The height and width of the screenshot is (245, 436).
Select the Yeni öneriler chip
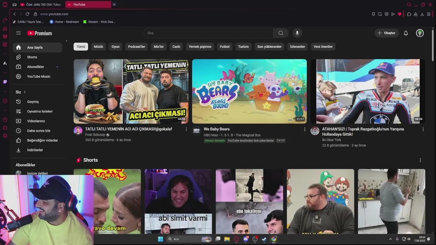(323, 47)
